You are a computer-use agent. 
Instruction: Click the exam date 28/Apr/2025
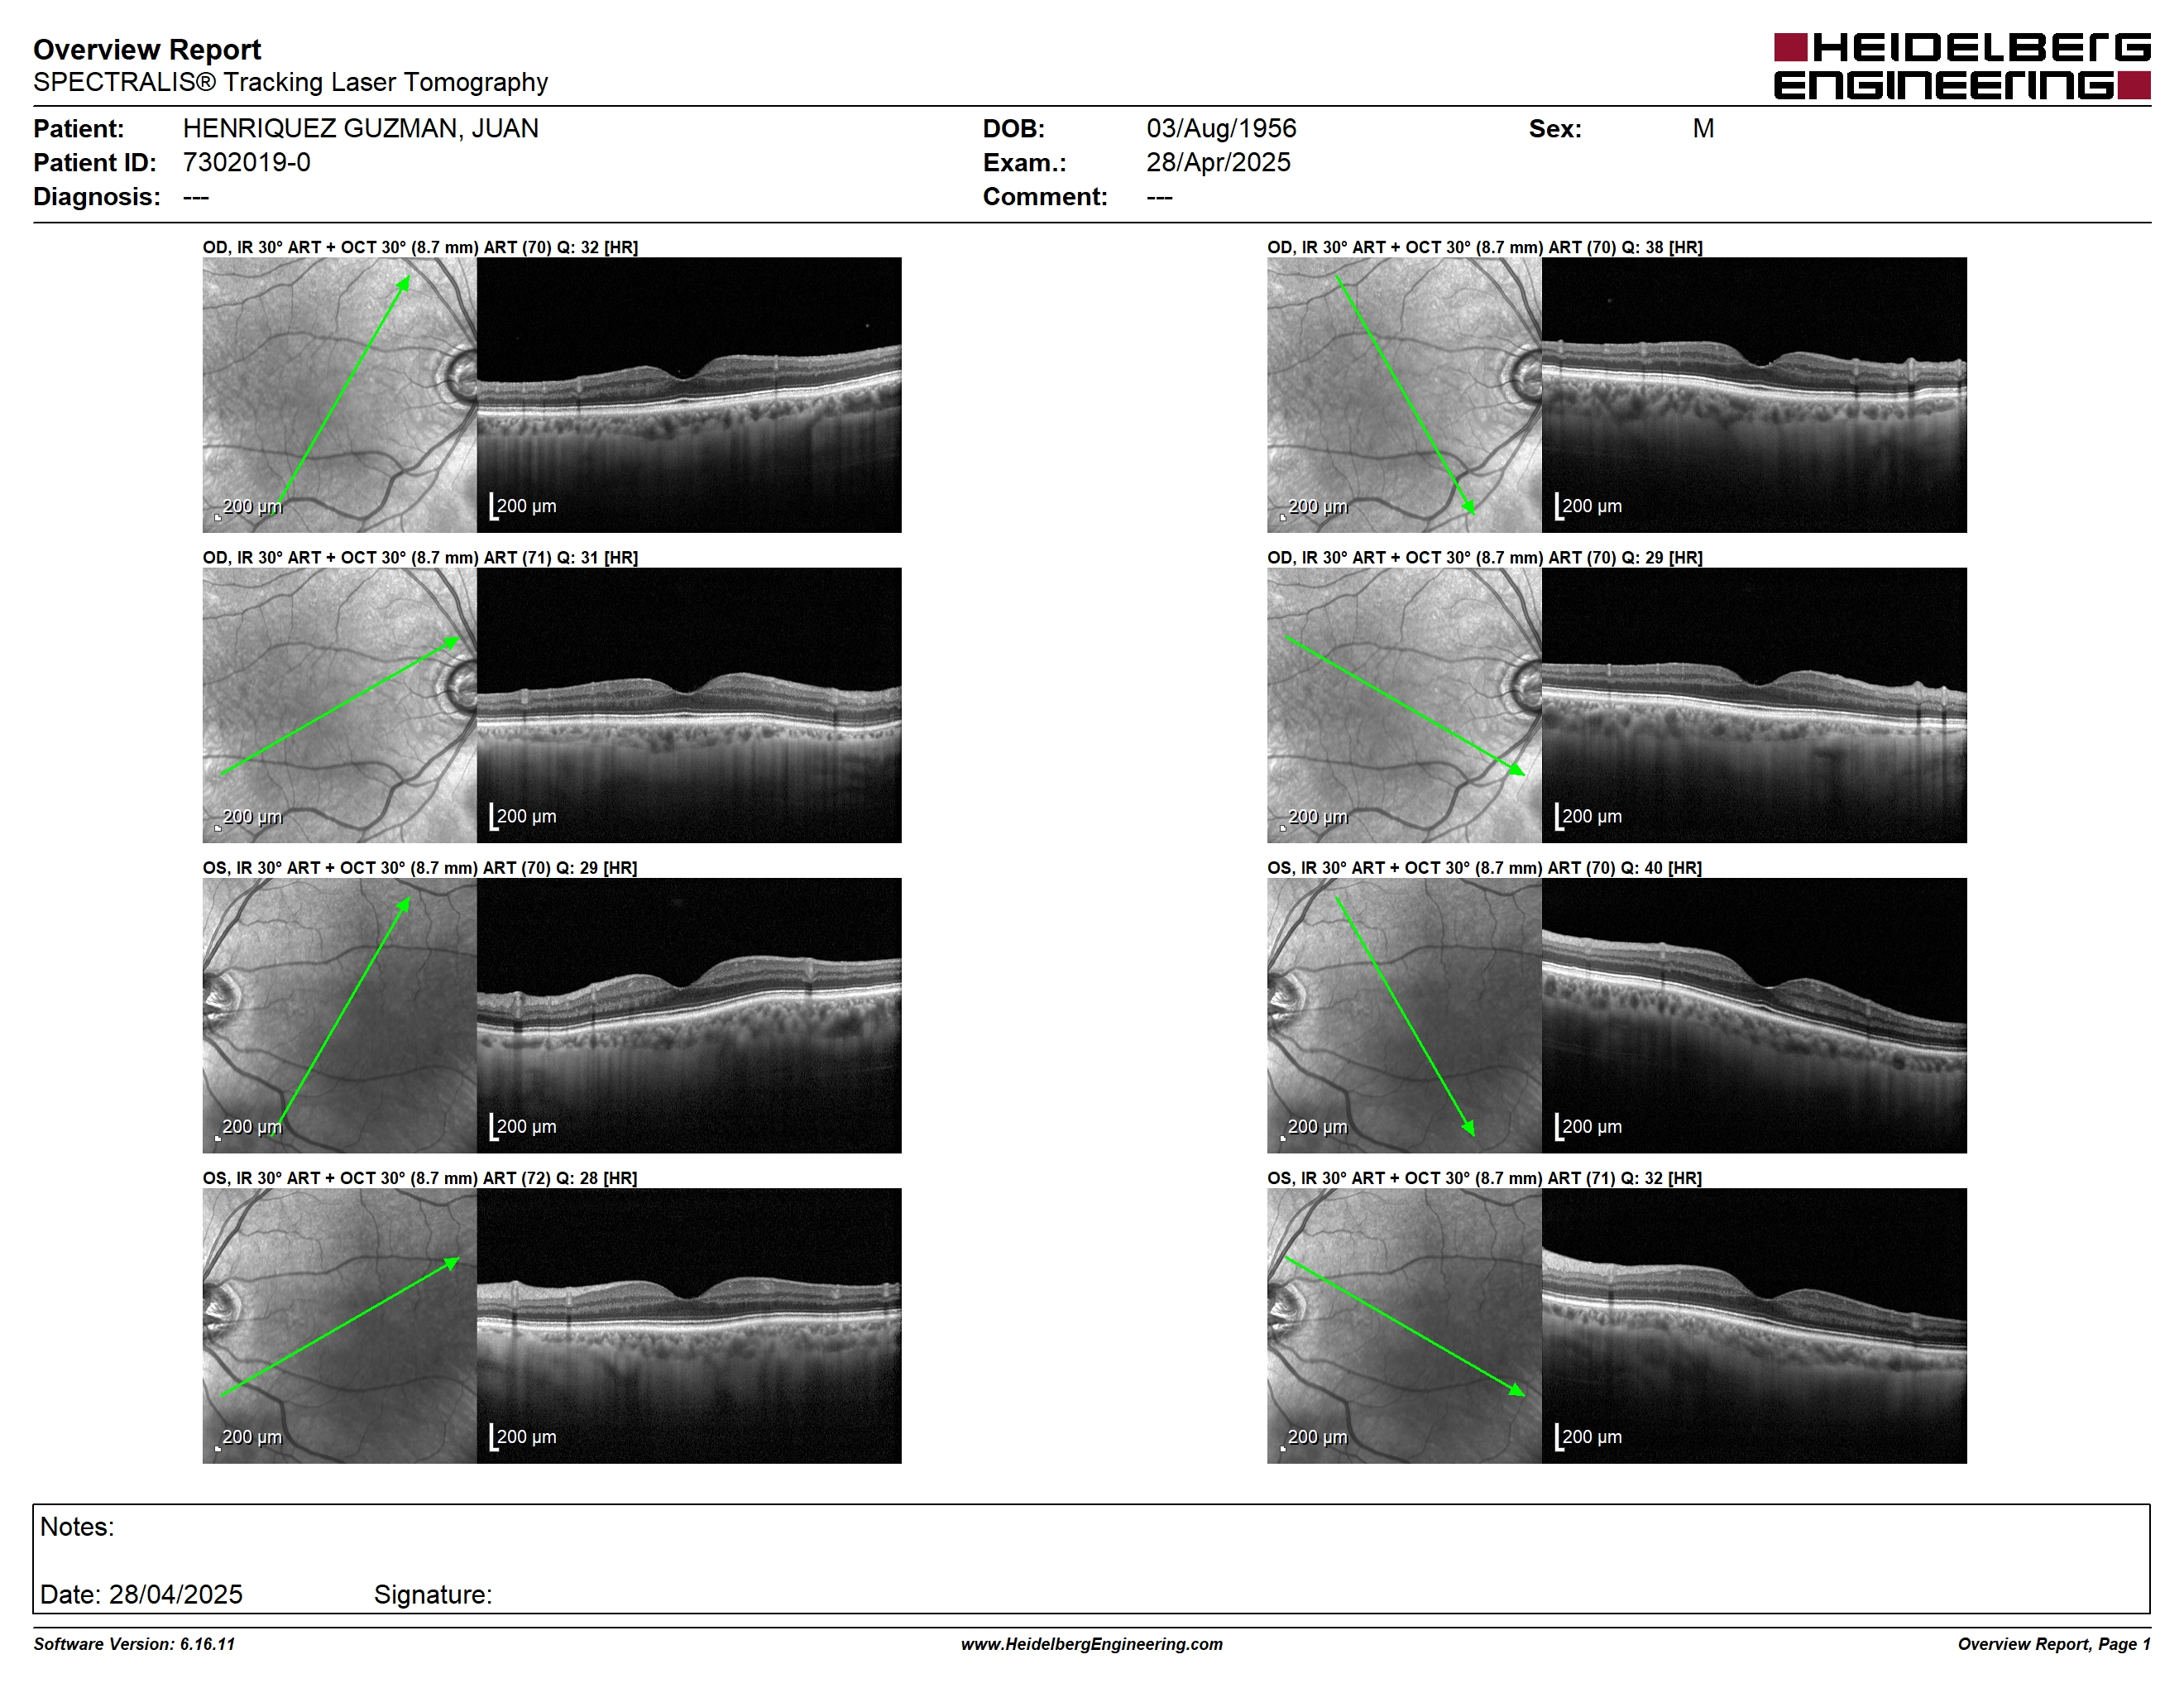[x=1218, y=162]
